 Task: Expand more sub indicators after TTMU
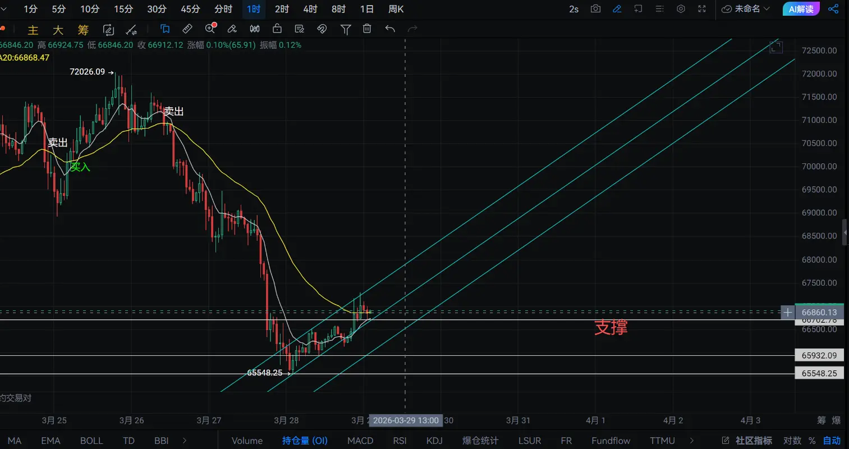point(692,441)
